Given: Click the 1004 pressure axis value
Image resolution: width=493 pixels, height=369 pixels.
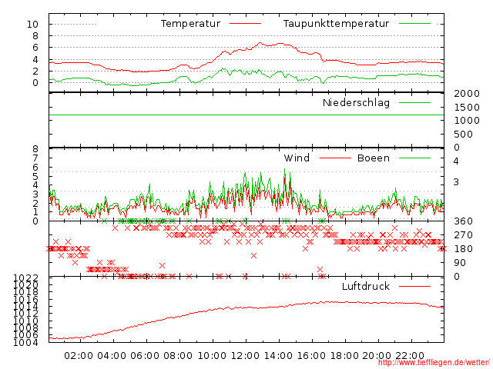Looking at the screenshot, I should tap(25, 343).
